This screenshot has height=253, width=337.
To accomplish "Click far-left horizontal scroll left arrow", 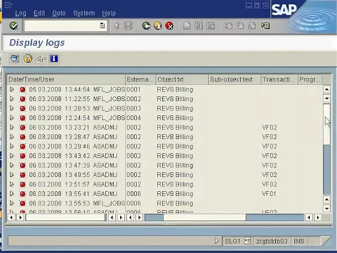I will [x=11, y=218].
